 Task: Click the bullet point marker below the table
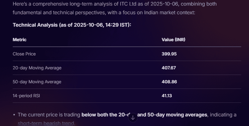pyautogui.click(x=14, y=115)
